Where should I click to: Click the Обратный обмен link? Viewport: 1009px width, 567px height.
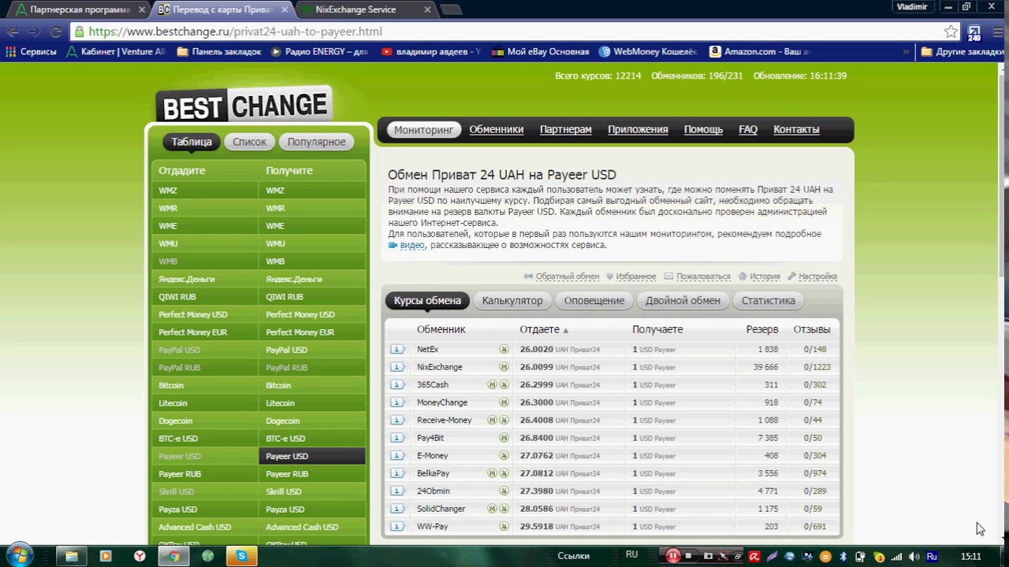point(568,276)
